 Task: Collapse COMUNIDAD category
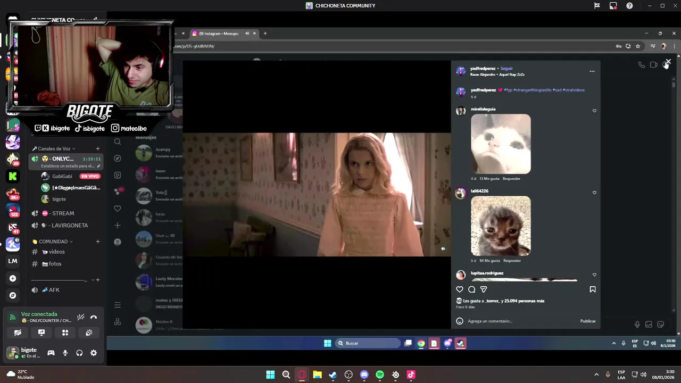(52, 242)
